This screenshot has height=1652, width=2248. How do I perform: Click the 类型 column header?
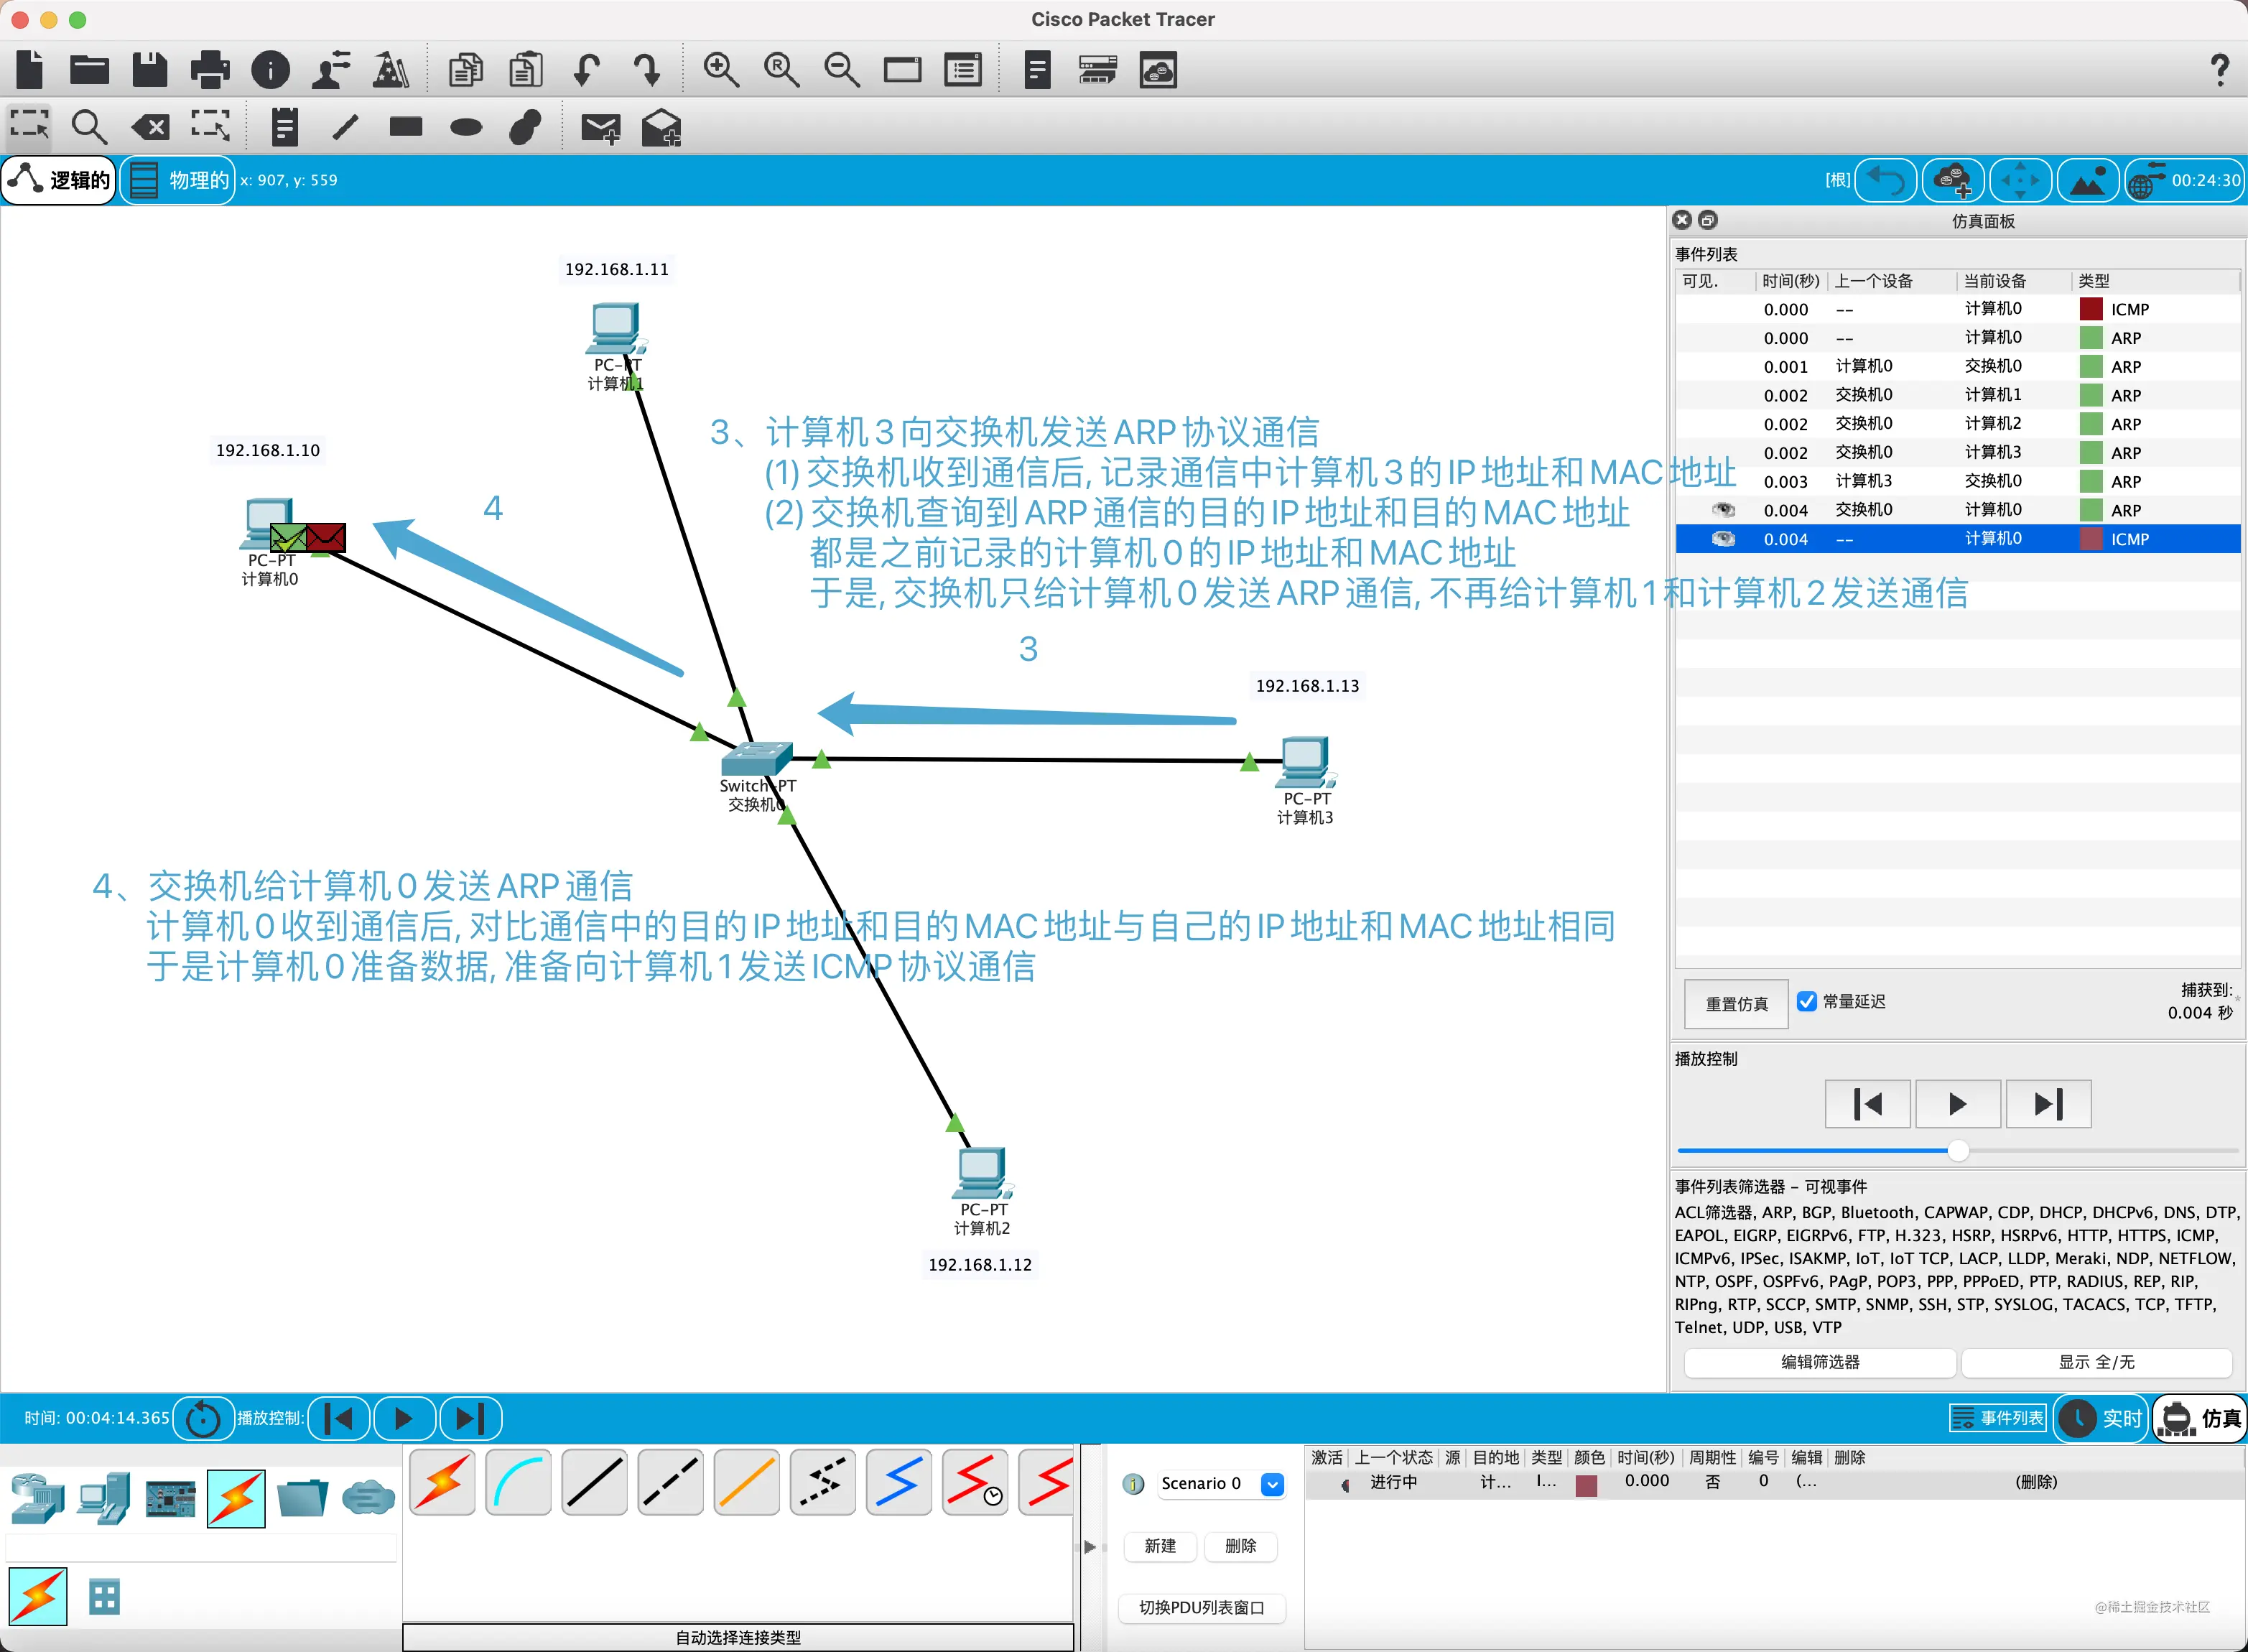coord(2094,281)
